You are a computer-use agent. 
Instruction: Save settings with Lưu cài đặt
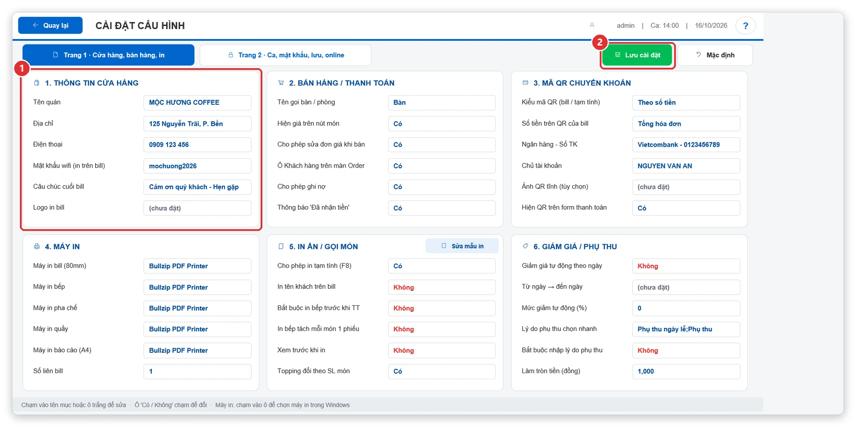click(637, 55)
